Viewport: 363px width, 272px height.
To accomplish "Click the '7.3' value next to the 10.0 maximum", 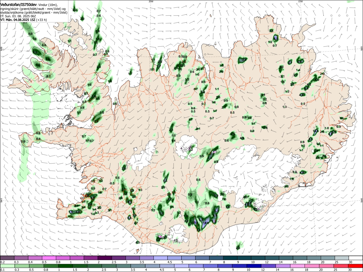I will pyautogui.click(x=214, y=222).
